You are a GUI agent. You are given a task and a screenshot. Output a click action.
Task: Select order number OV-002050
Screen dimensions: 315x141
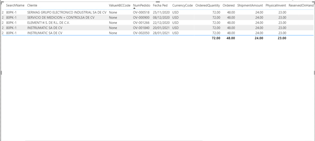[x=141, y=33]
